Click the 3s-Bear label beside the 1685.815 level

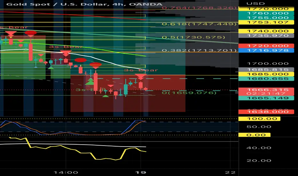tap(141, 70)
